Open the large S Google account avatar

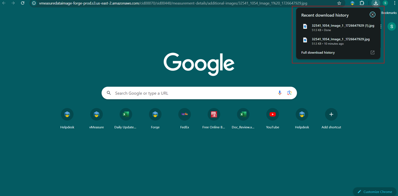[391, 26]
